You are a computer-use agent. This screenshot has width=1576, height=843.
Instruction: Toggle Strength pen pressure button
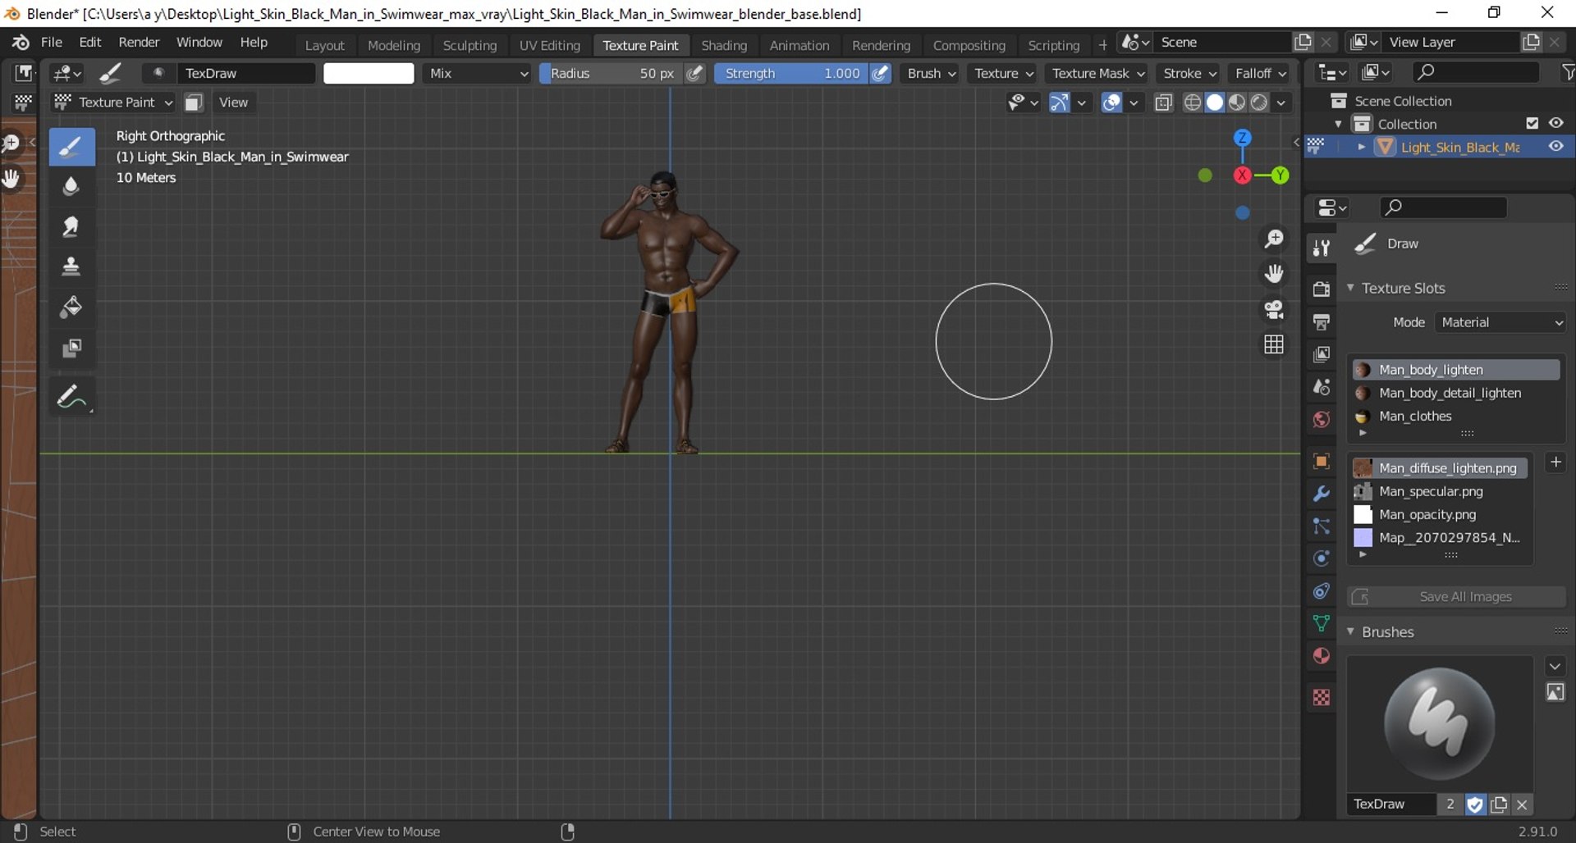(x=881, y=74)
